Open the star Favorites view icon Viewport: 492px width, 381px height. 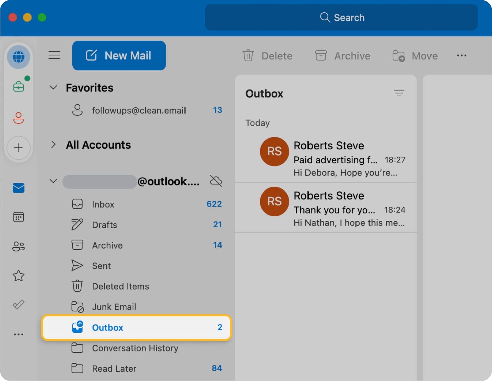pos(19,276)
